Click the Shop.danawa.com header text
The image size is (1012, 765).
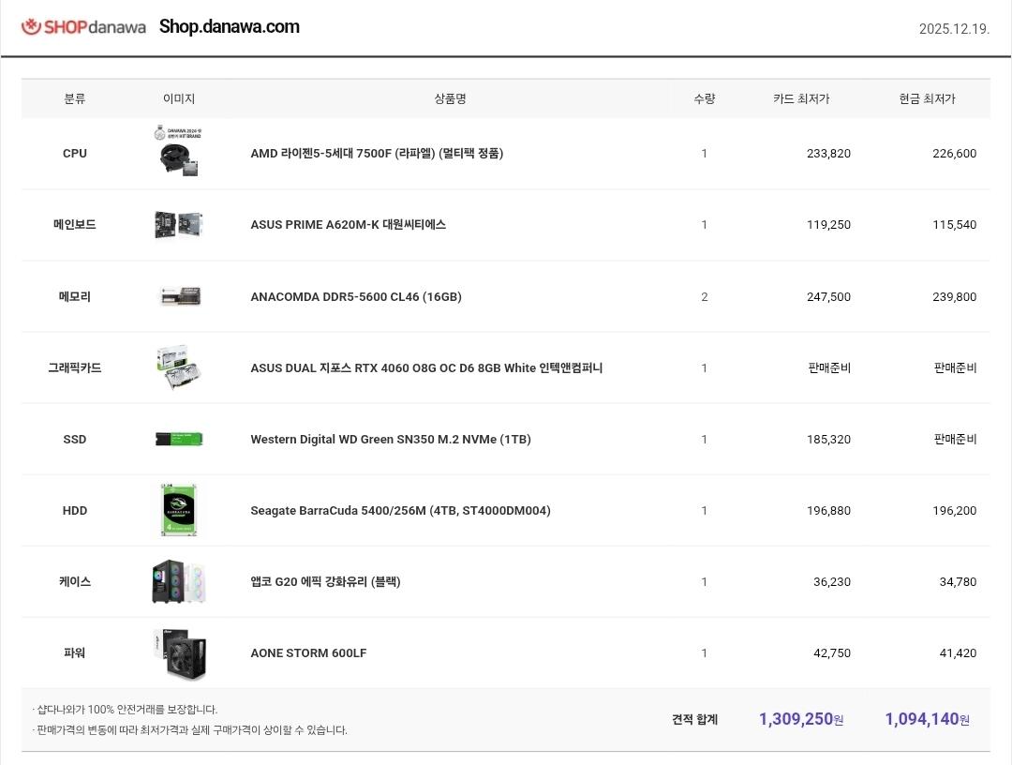(230, 27)
